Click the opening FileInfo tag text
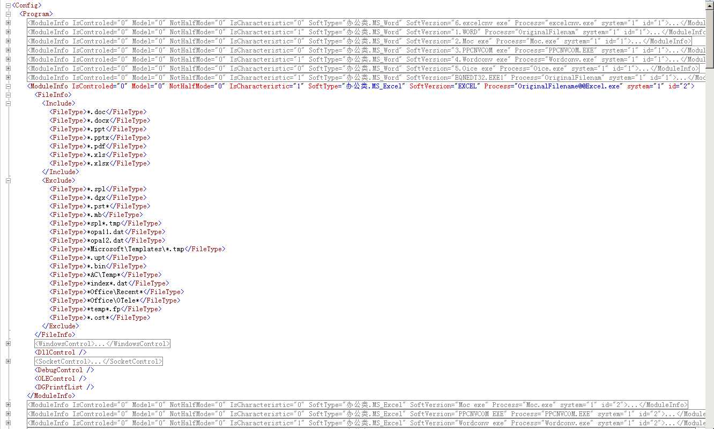 [x=53, y=95]
